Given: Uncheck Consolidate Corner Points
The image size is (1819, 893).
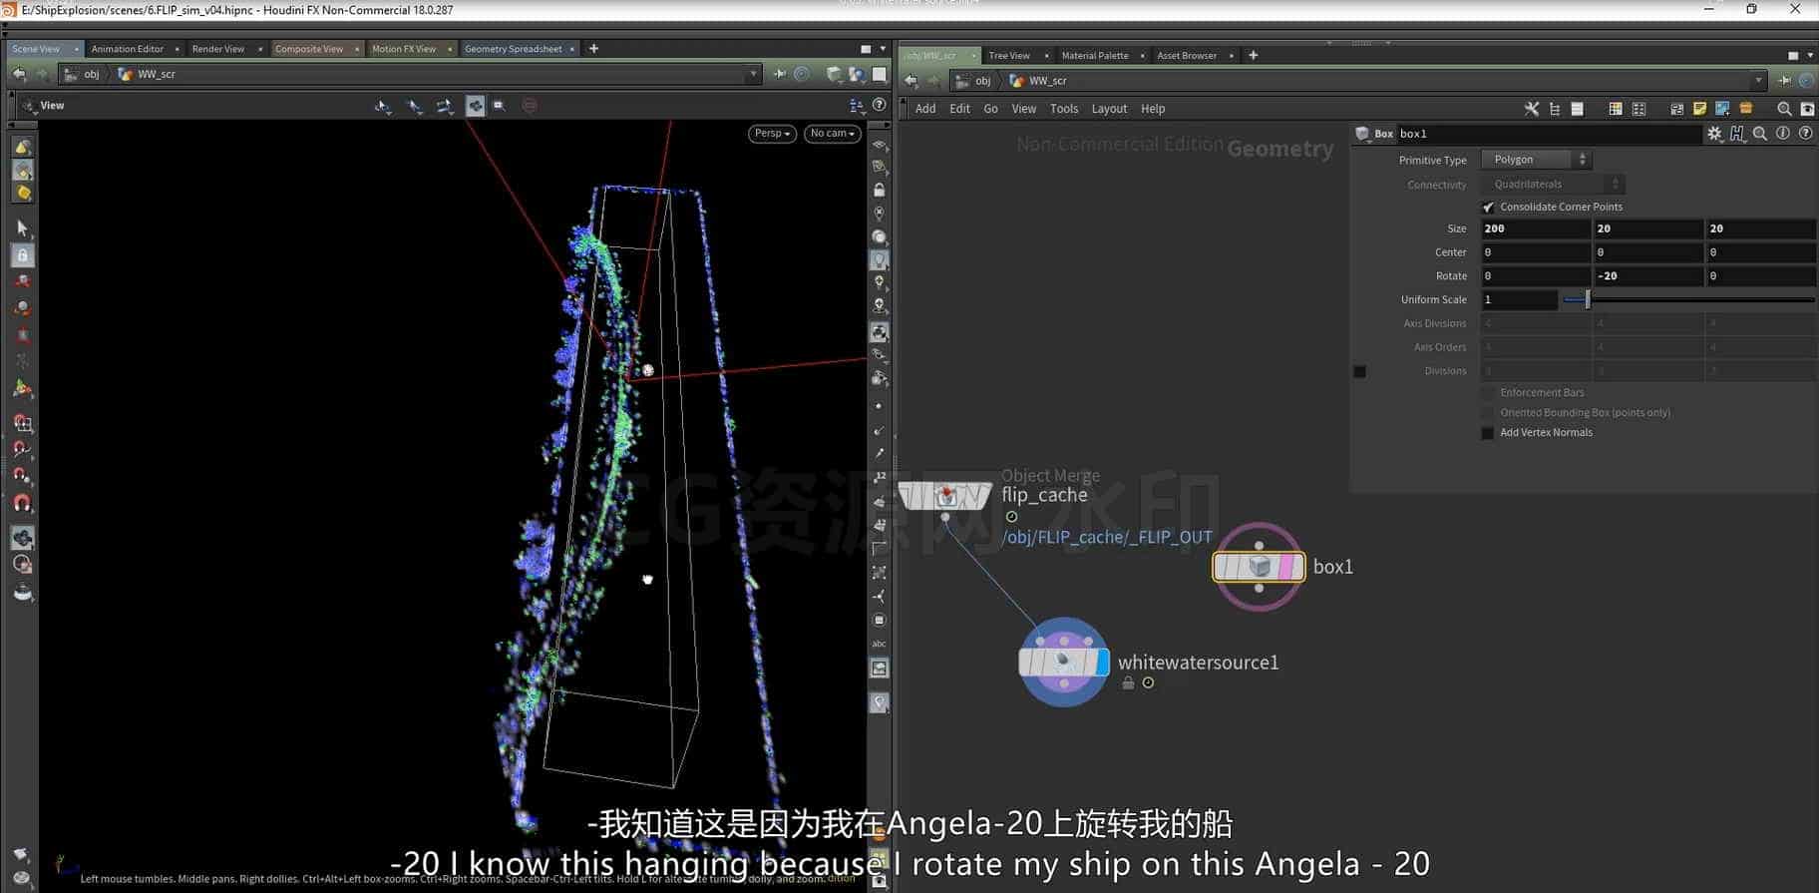Looking at the screenshot, I should point(1488,208).
